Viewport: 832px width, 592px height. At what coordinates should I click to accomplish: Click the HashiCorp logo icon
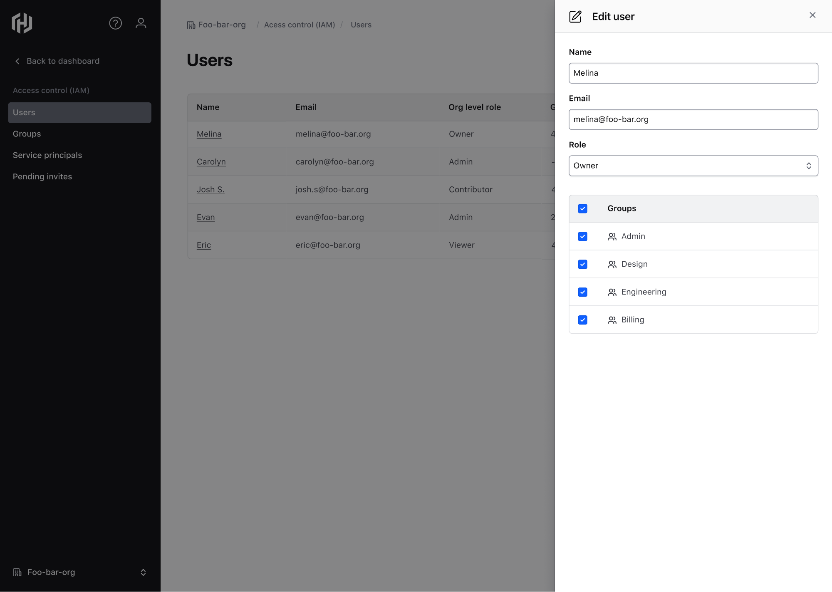coord(22,23)
